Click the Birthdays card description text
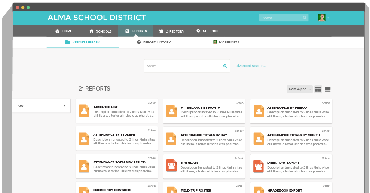The height and width of the screenshot is (193, 370). (211, 170)
